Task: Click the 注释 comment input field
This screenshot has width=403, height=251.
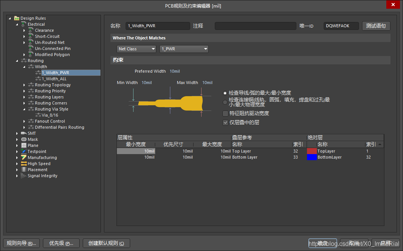Action: [x=255, y=26]
